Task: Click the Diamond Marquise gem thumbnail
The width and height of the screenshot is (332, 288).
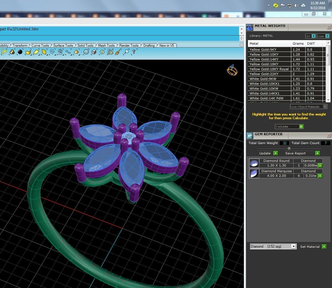Action: [254, 173]
